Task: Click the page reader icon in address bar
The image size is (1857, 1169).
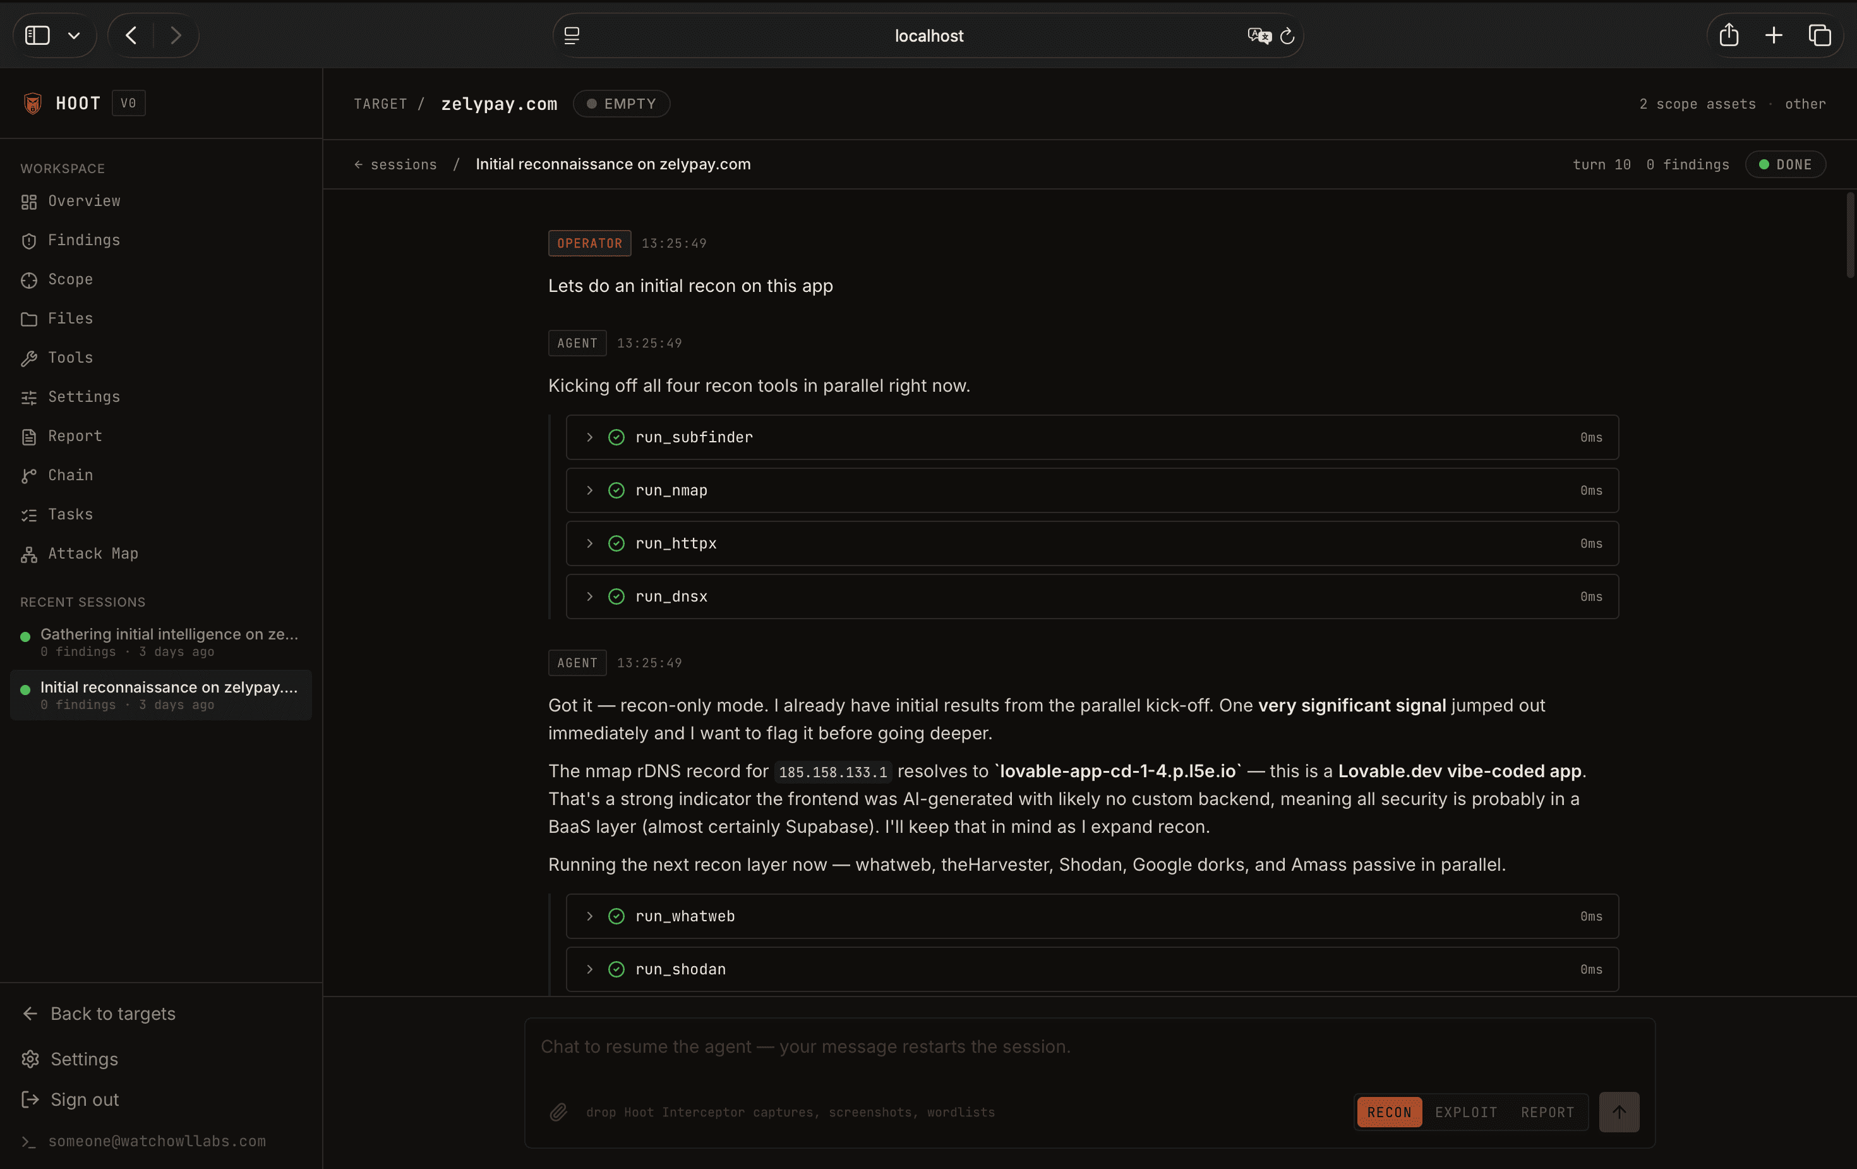Action: click(x=572, y=35)
